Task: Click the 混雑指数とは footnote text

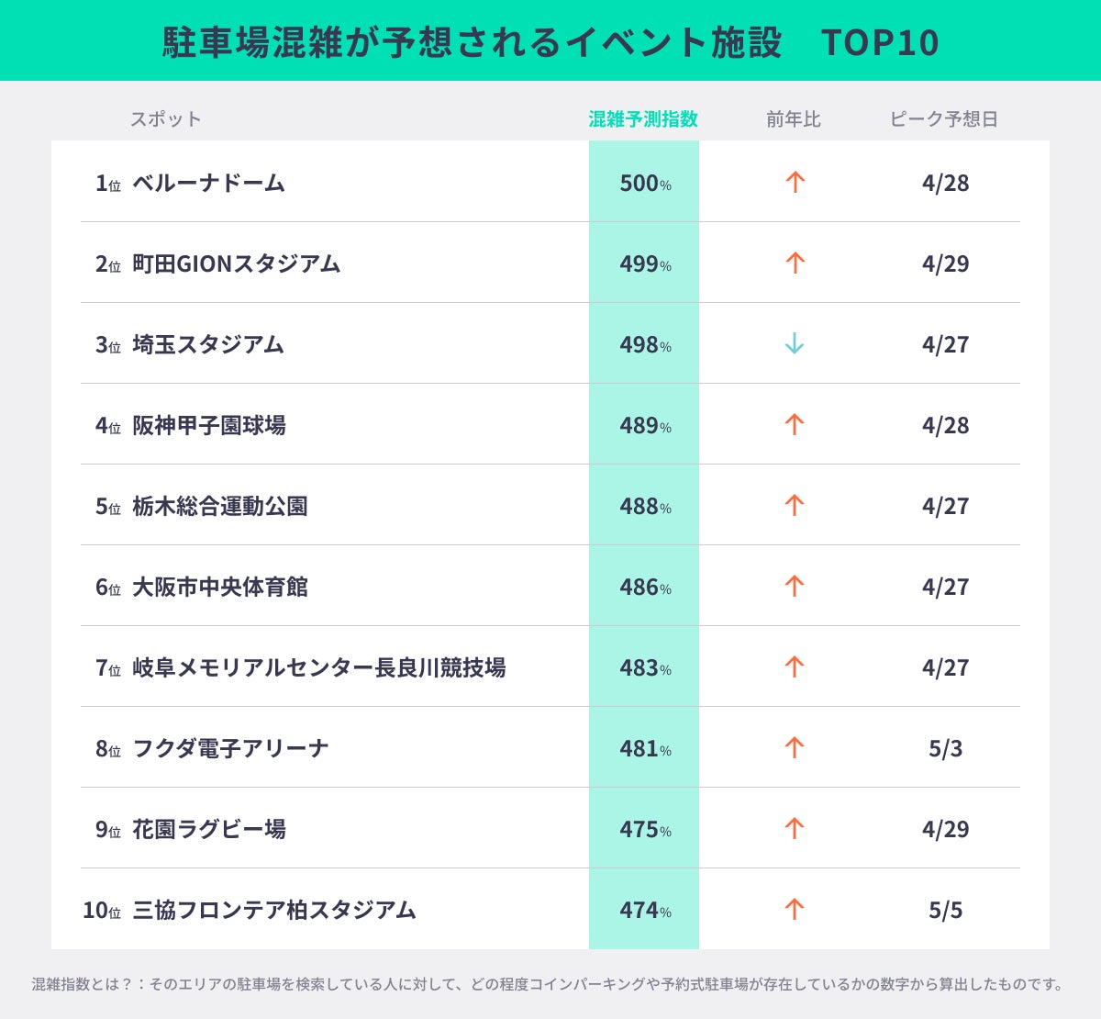Action: (x=547, y=984)
